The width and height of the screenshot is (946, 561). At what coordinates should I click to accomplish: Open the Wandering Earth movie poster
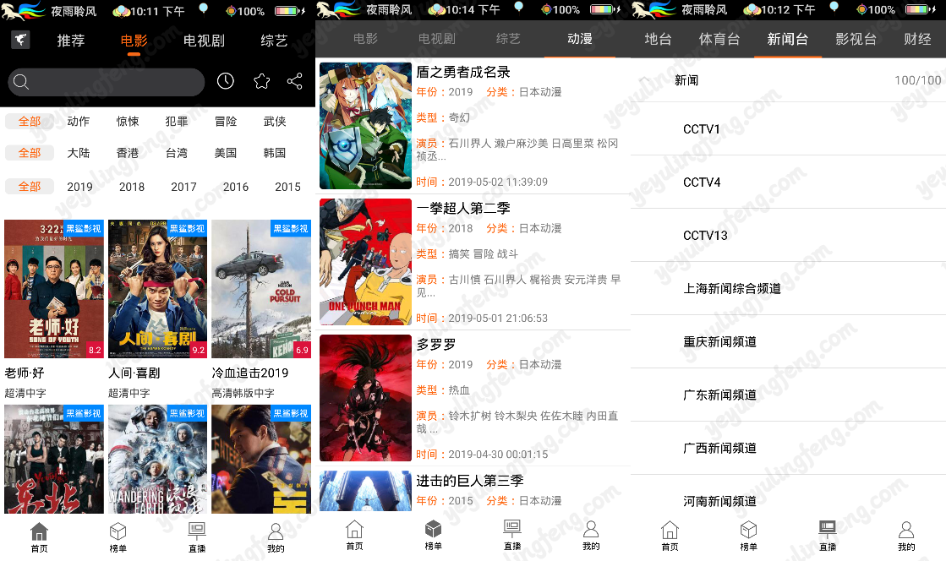click(157, 459)
